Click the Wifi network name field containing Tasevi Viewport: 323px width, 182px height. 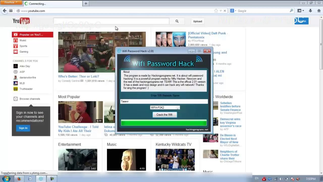pyautogui.click(x=164, y=101)
